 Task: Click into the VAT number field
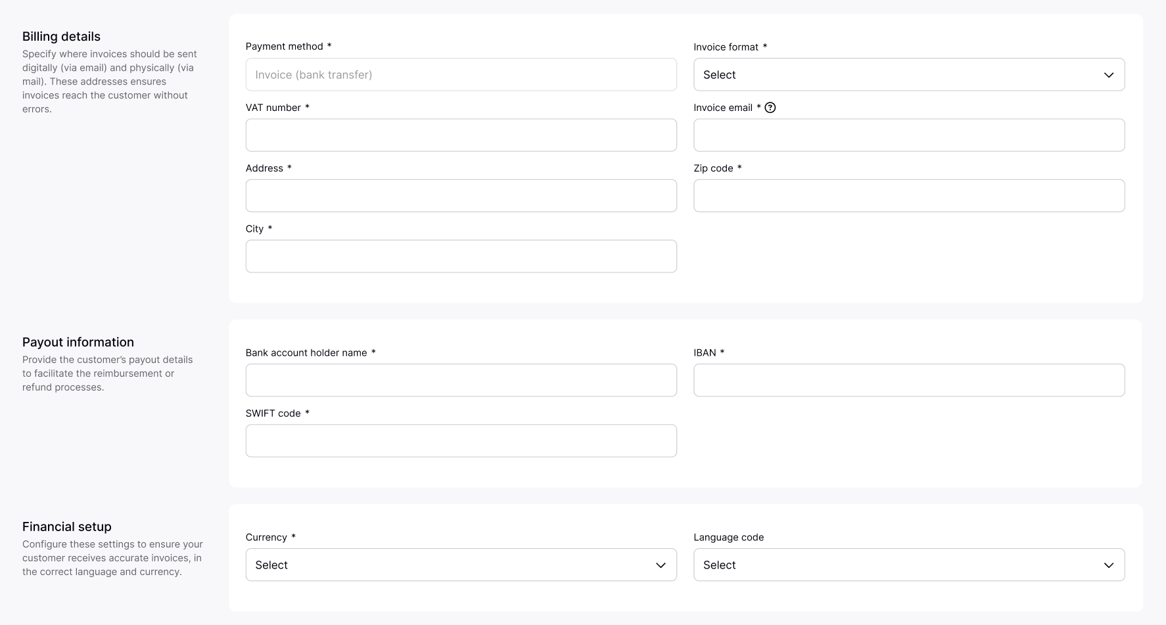pyautogui.click(x=461, y=135)
